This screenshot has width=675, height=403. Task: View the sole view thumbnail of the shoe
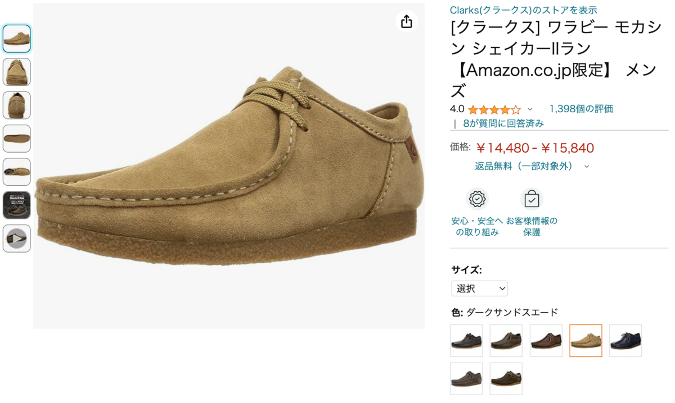(16, 139)
